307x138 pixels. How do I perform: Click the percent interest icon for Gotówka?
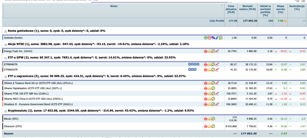point(213,38)
